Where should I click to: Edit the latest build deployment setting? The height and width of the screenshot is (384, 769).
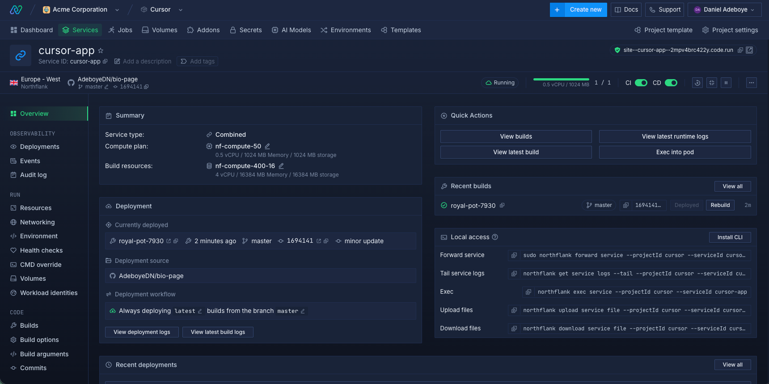[x=200, y=311]
